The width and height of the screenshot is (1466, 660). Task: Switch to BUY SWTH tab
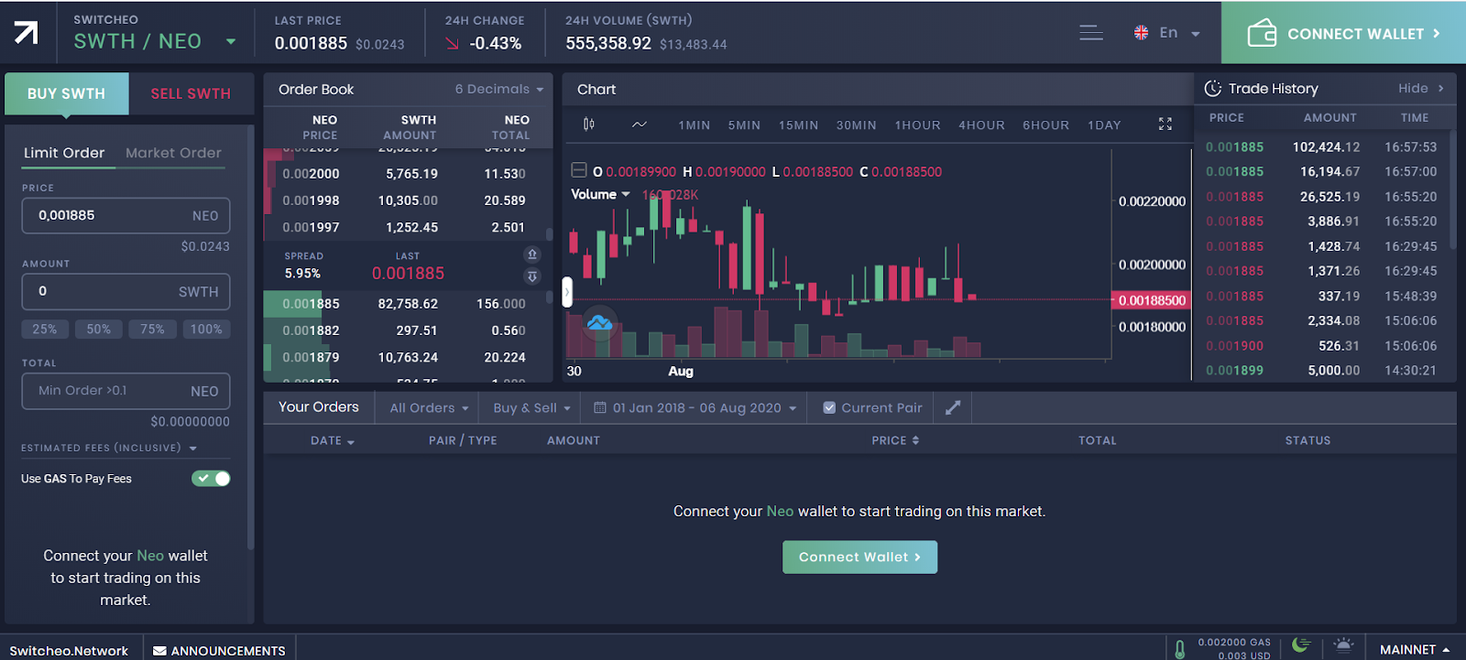(66, 93)
